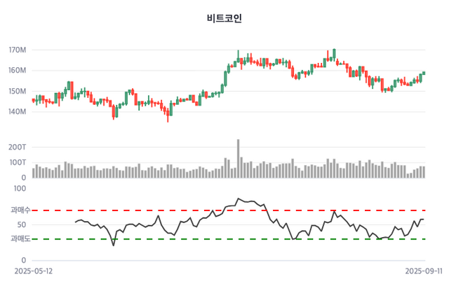Select the RSI 50 axis label
This screenshot has height=286, width=449.
(21, 224)
